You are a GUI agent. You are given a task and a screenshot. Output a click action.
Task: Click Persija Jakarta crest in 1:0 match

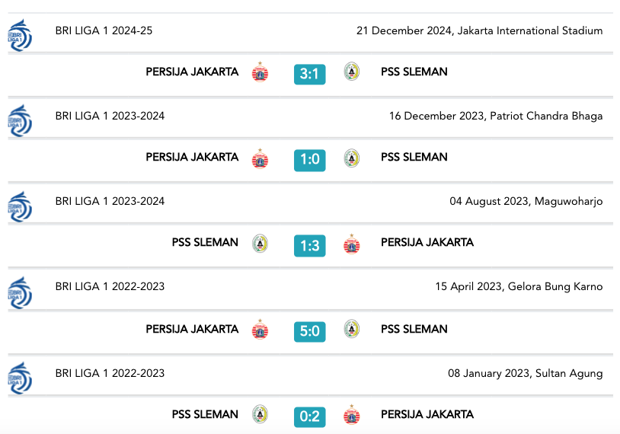tap(260, 158)
